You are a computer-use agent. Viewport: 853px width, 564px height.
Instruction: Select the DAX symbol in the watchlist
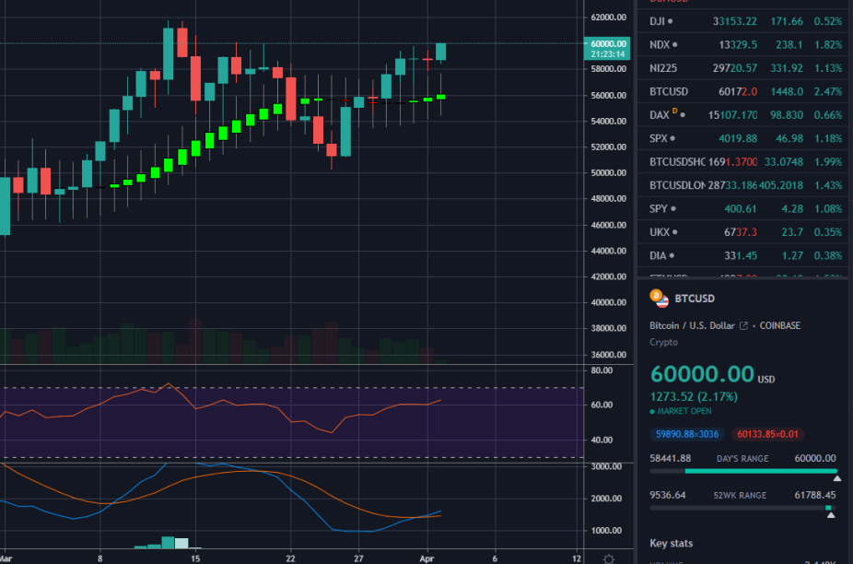click(660, 115)
